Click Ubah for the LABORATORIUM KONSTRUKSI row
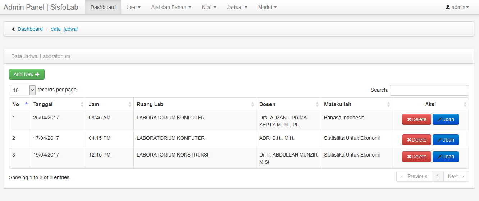This screenshot has width=479, height=201. [446, 157]
